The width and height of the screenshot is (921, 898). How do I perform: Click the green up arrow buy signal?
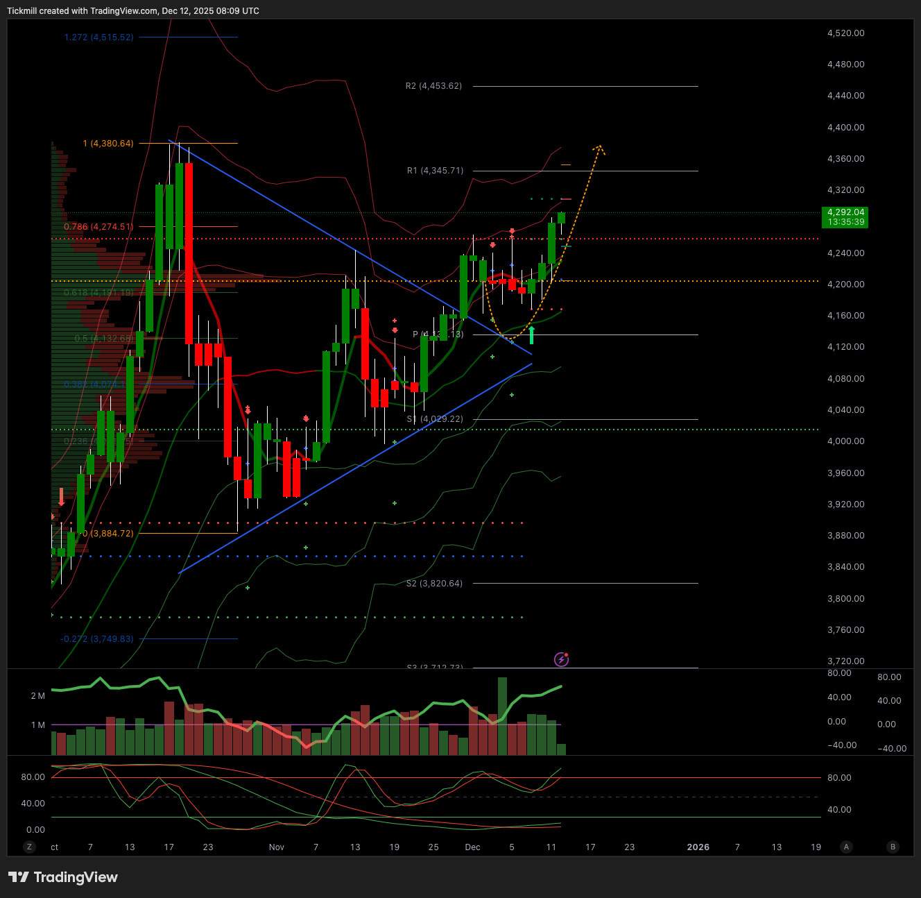pos(531,336)
